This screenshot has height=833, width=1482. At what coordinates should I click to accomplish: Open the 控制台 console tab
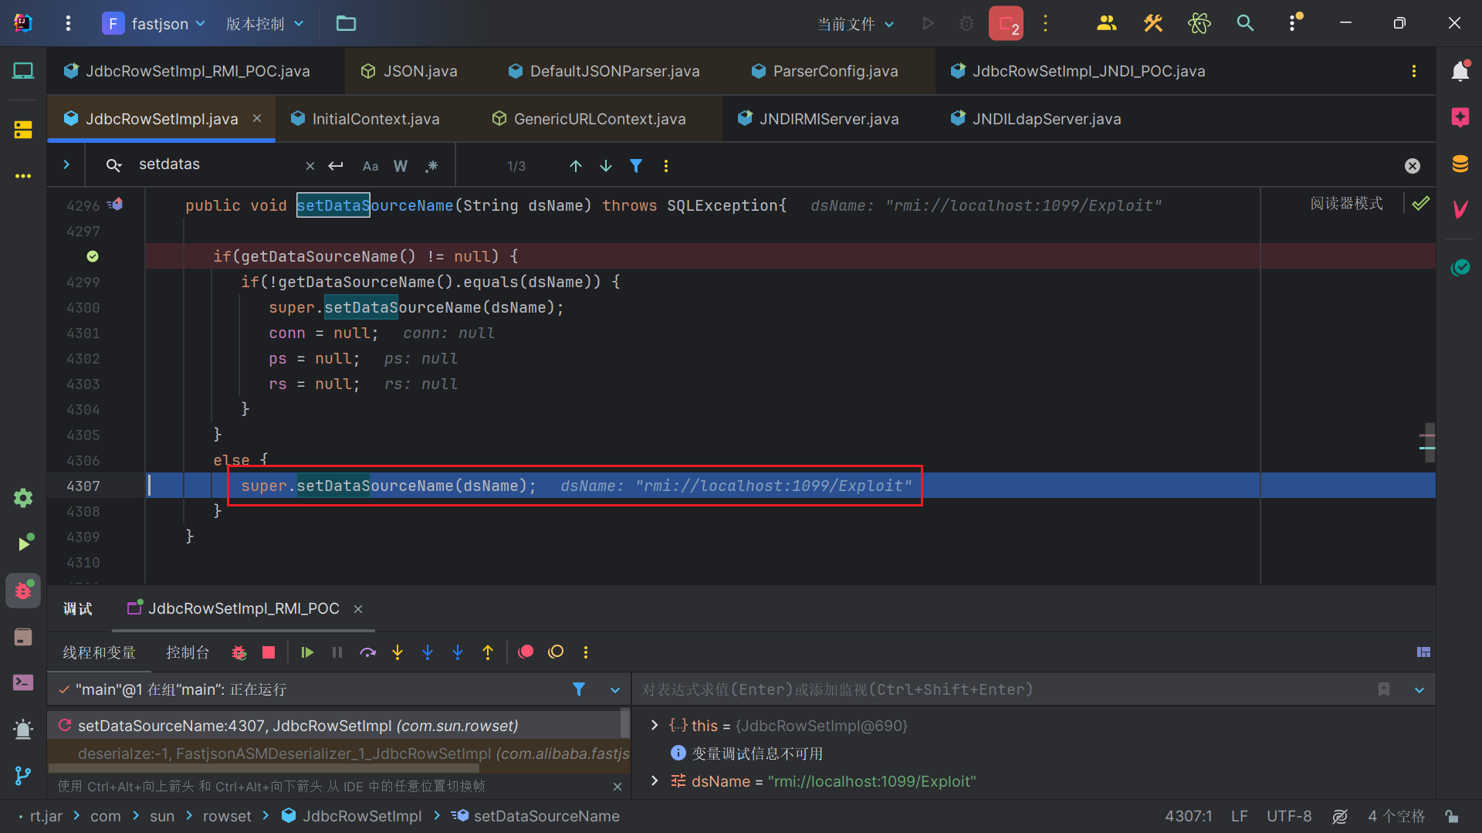click(x=188, y=652)
